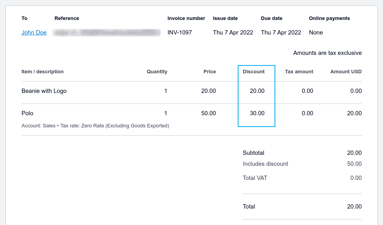Click the Beanie discount value 20.00
Image resolution: width=383 pixels, height=225 pixels.
point(257,91)
